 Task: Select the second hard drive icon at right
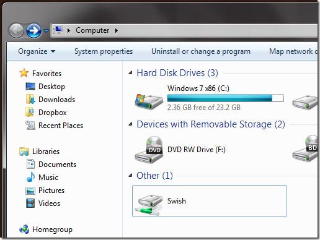coord(305,101)
